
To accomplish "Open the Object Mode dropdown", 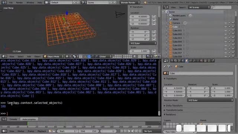I will click(x=54, y=57).
